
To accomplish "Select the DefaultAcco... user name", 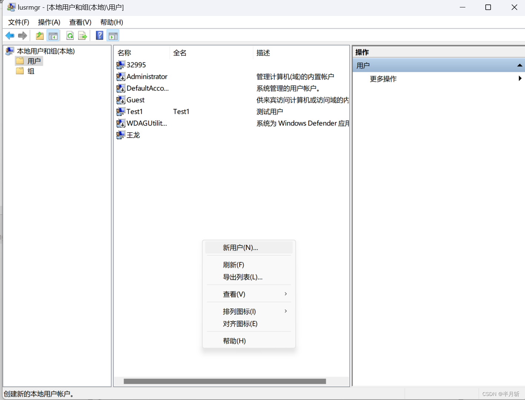I will tap(147, 88).
